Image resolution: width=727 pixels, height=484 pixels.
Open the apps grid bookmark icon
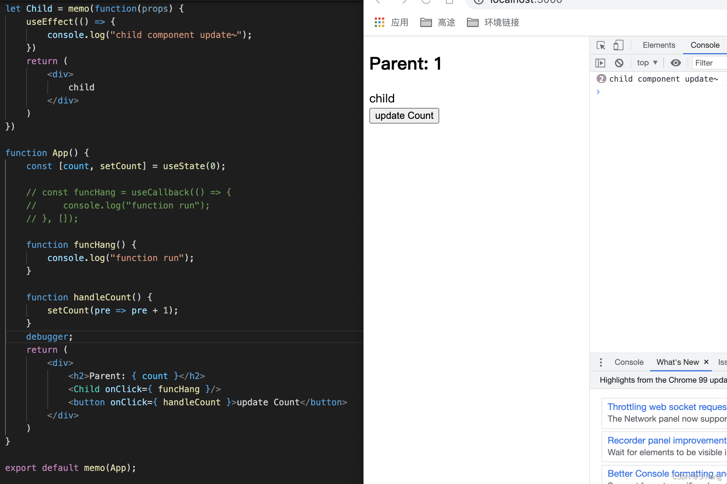tap(380, 23)
